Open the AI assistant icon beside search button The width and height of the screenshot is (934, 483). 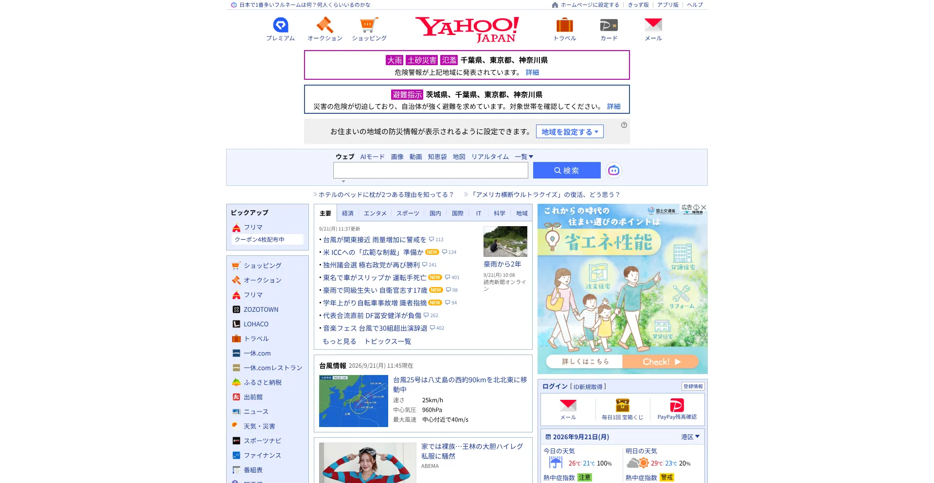(614, 170)
